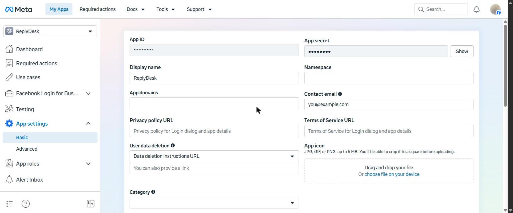513x213 pixels.
Task: Click the Namespace field
Action: [x=389, y=78]
